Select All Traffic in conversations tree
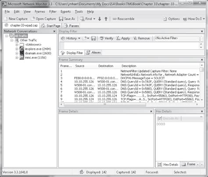The image size is (208, 177). click(x=21, y=36)
